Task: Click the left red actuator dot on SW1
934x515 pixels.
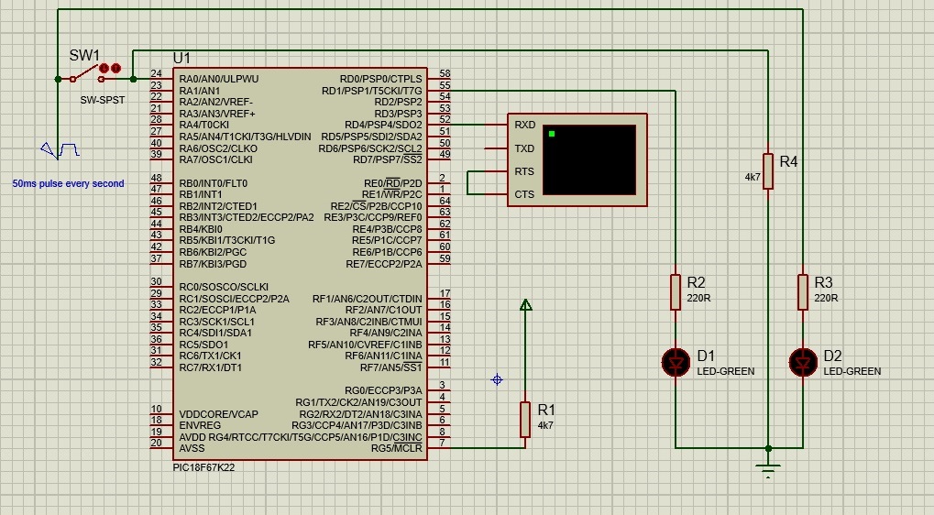Action: pos(104,68)
